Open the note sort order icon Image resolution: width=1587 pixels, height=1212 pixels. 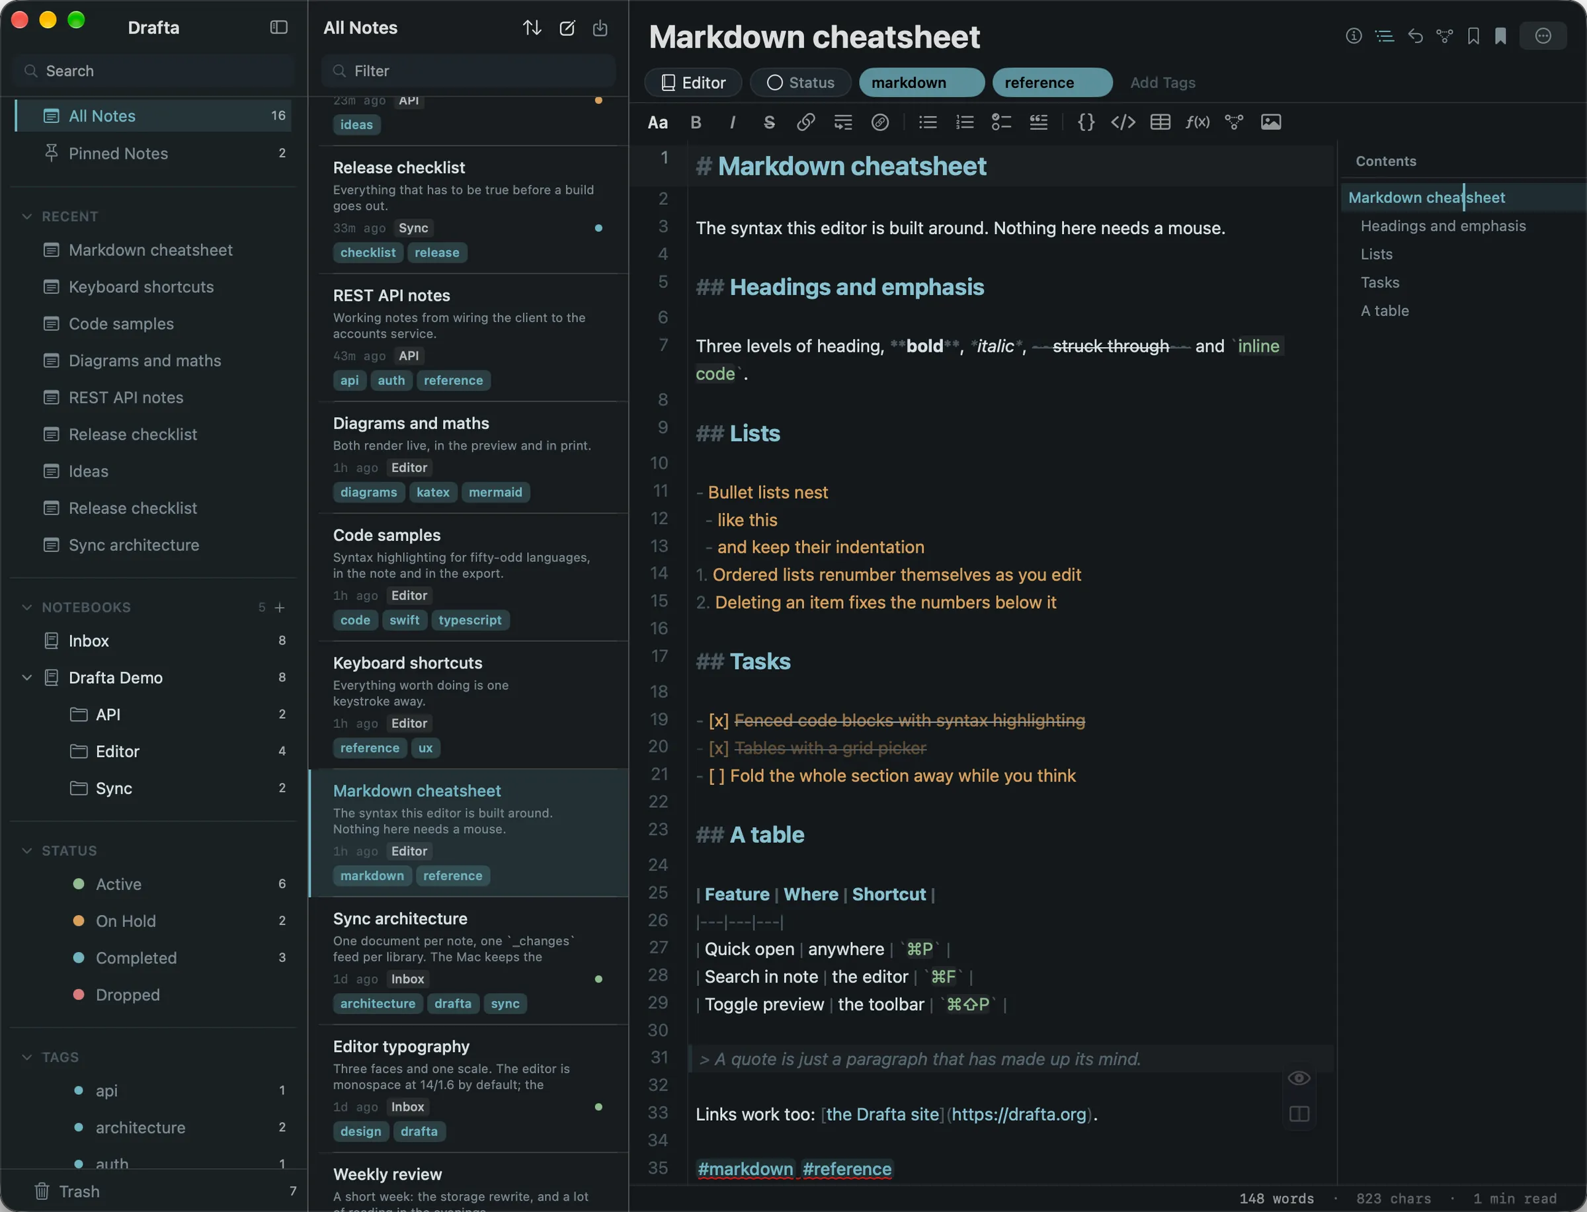[x=532, y=28]
